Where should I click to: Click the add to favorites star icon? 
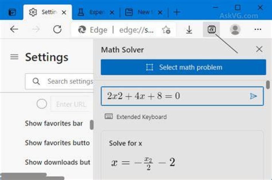(x=166, y=30)
